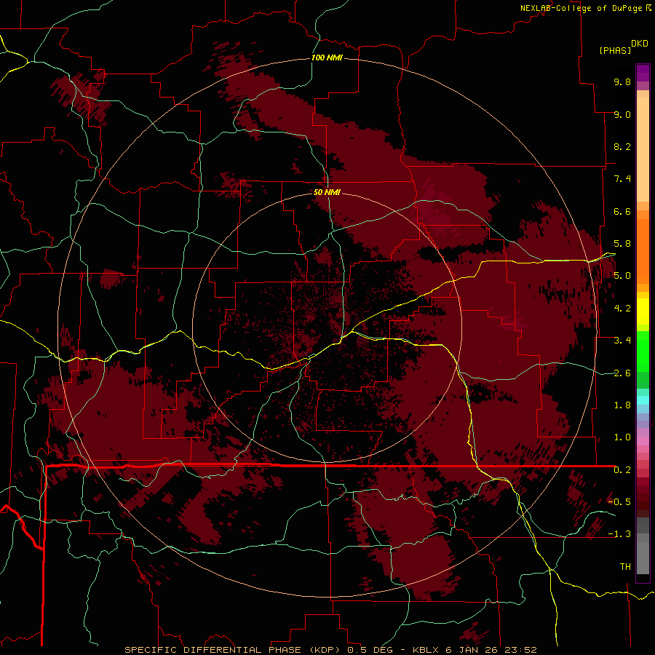Click the product title text at the bottom of the map
The image size is (655, 655).
coord(330,650)
